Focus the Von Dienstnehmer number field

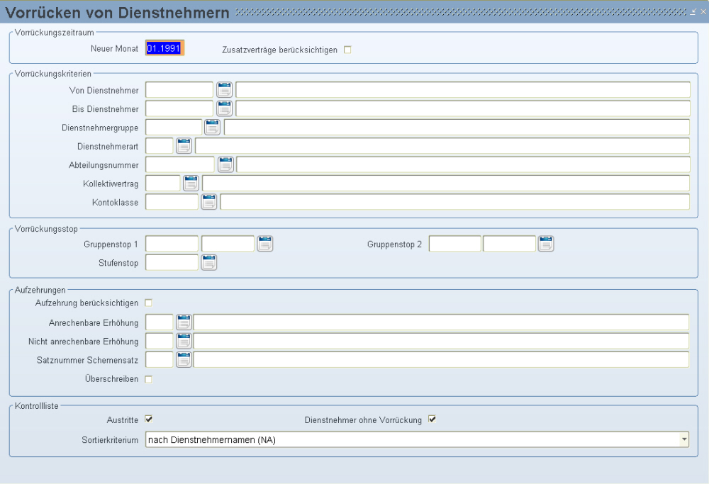[x=179, y=89]
